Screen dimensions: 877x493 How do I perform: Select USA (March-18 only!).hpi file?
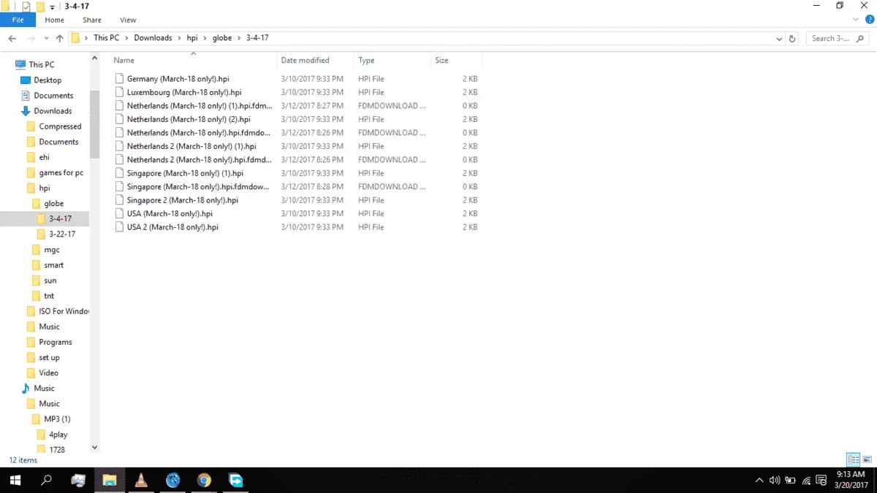coord(170,214)
